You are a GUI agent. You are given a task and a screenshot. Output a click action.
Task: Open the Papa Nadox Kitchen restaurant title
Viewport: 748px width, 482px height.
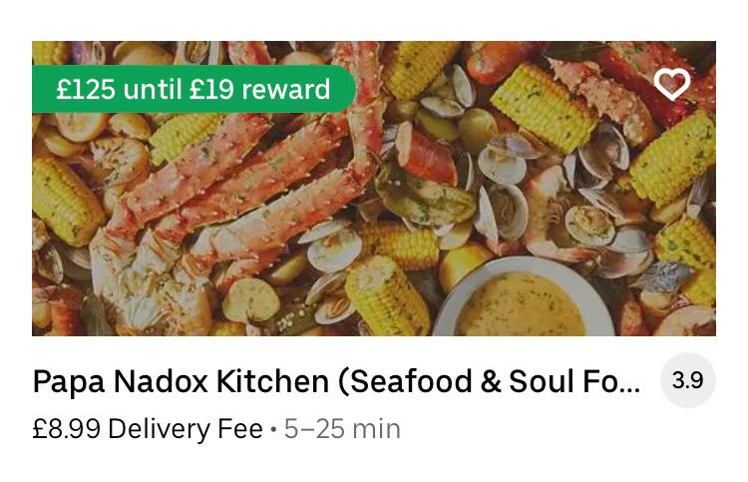[336, 381]
